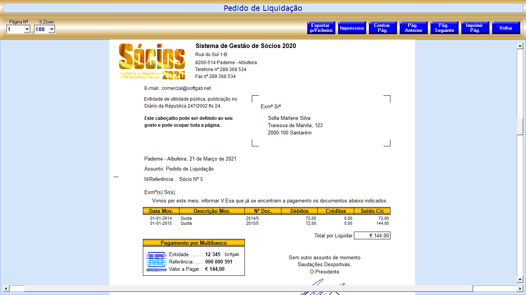Click the Sócios 2020 logo image
Screen dimensions: 526x295
pyautogui.click(x=152, y=61)
